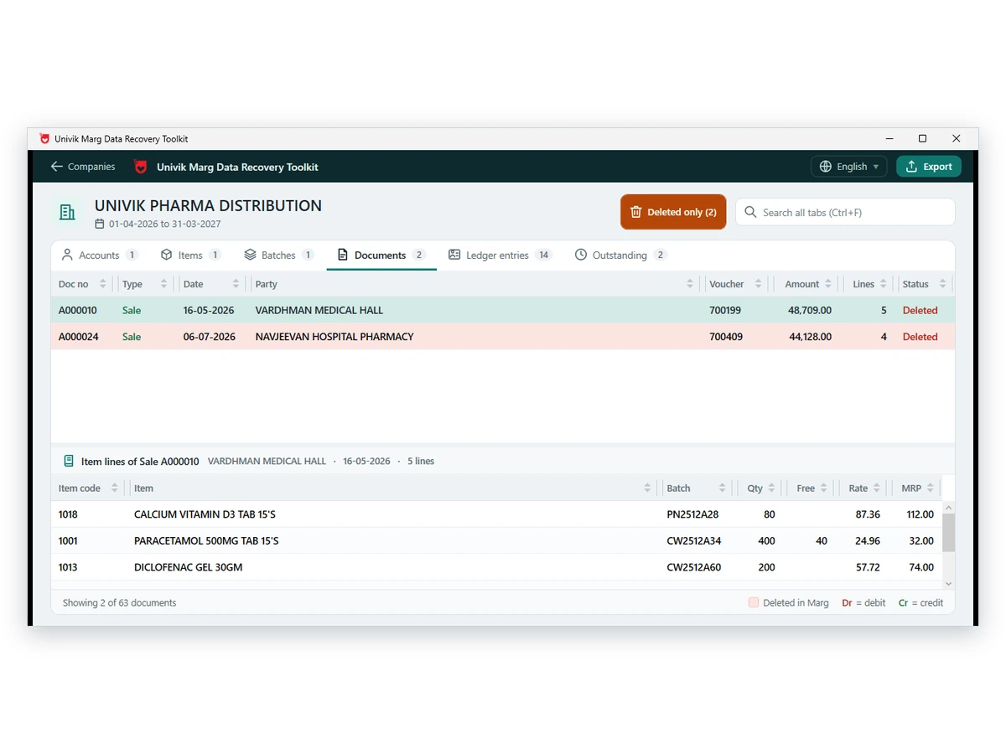1006x754 pixels.
Task: Toggle the Deleted only (2) filter
Action: click(673, 212)
